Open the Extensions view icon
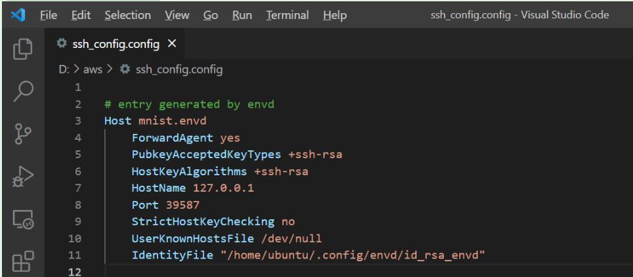Screen dimensions: 633x277 [23, 261]
